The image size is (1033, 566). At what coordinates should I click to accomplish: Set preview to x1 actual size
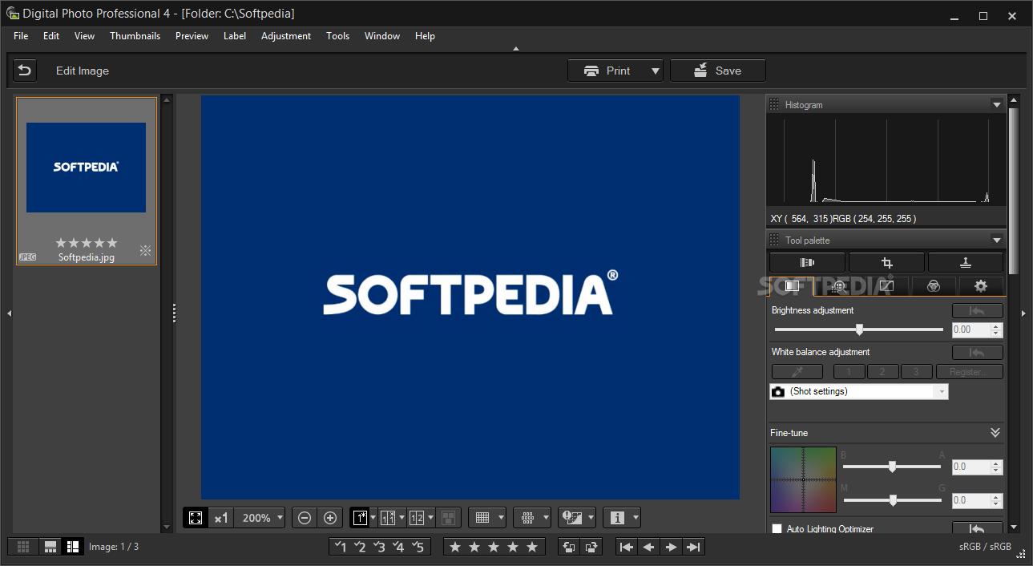(x=221, y=518)
